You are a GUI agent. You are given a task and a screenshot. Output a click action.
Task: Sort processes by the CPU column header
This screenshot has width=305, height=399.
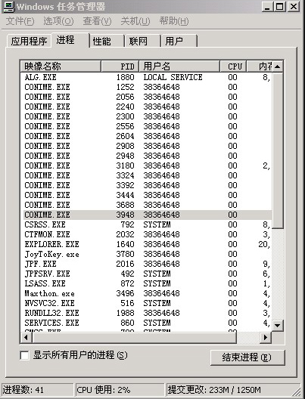(233, 66)
